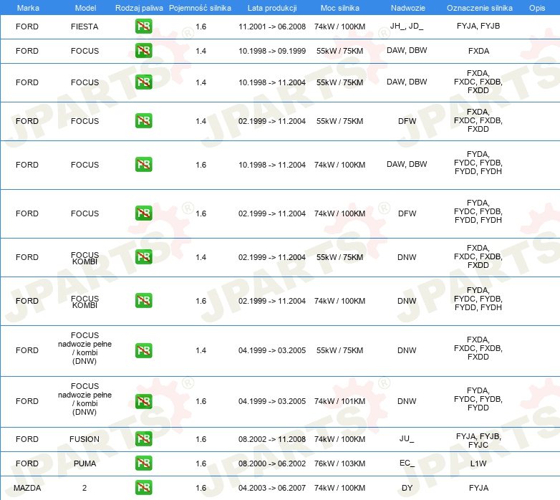The width and height of the screenshot is (560, 500).
Task: Click the body code JU_
Action: [x=407, y=438]
